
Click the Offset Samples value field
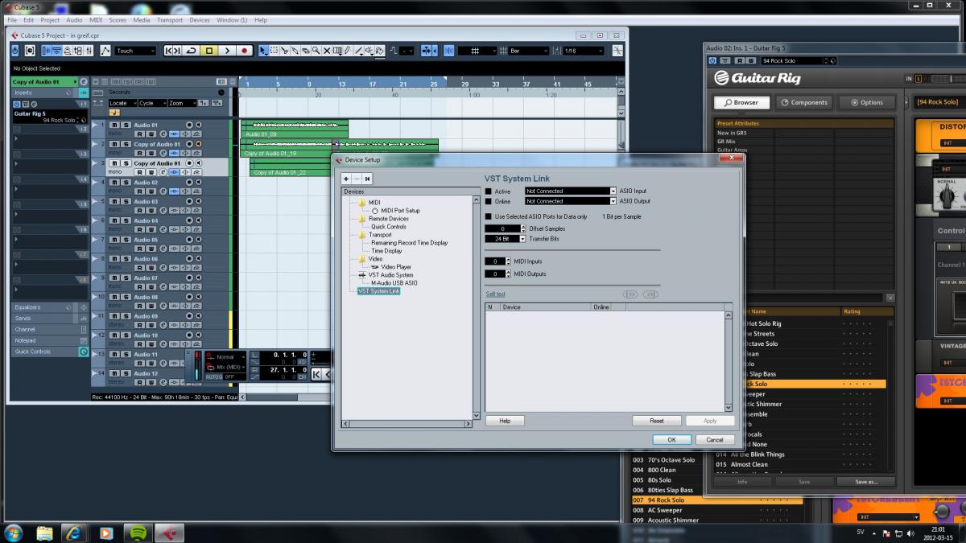point(502,228)
